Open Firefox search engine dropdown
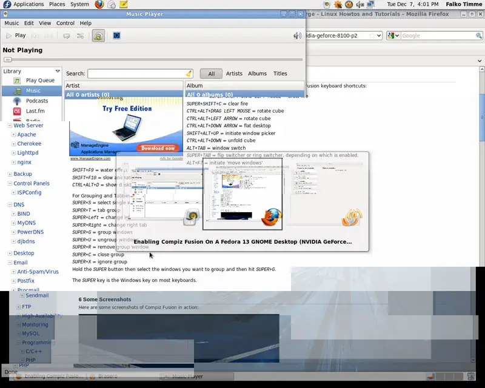 [x=393, y=36]
